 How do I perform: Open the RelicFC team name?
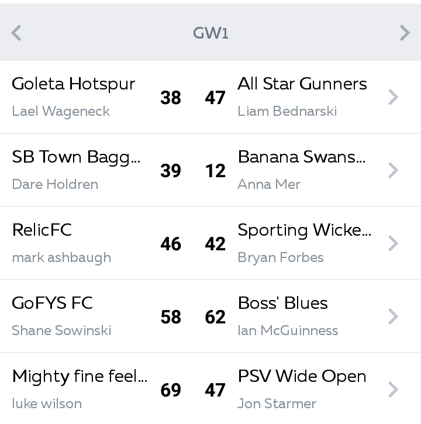coord(42,230)
